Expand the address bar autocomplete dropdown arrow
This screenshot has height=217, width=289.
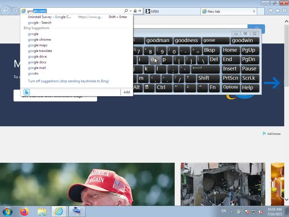[130, 11]
